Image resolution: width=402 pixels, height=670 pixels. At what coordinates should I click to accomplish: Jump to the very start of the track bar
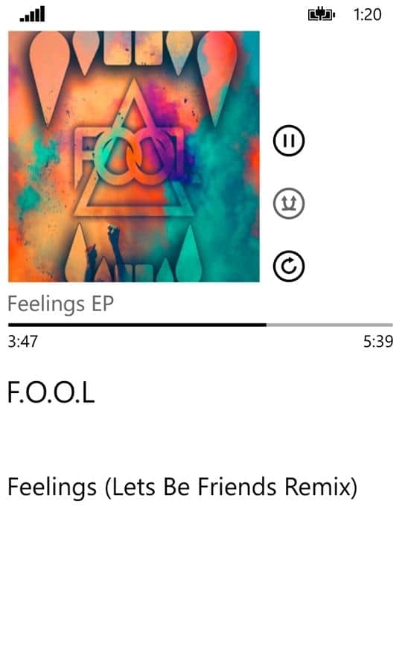tap(10, 325)
